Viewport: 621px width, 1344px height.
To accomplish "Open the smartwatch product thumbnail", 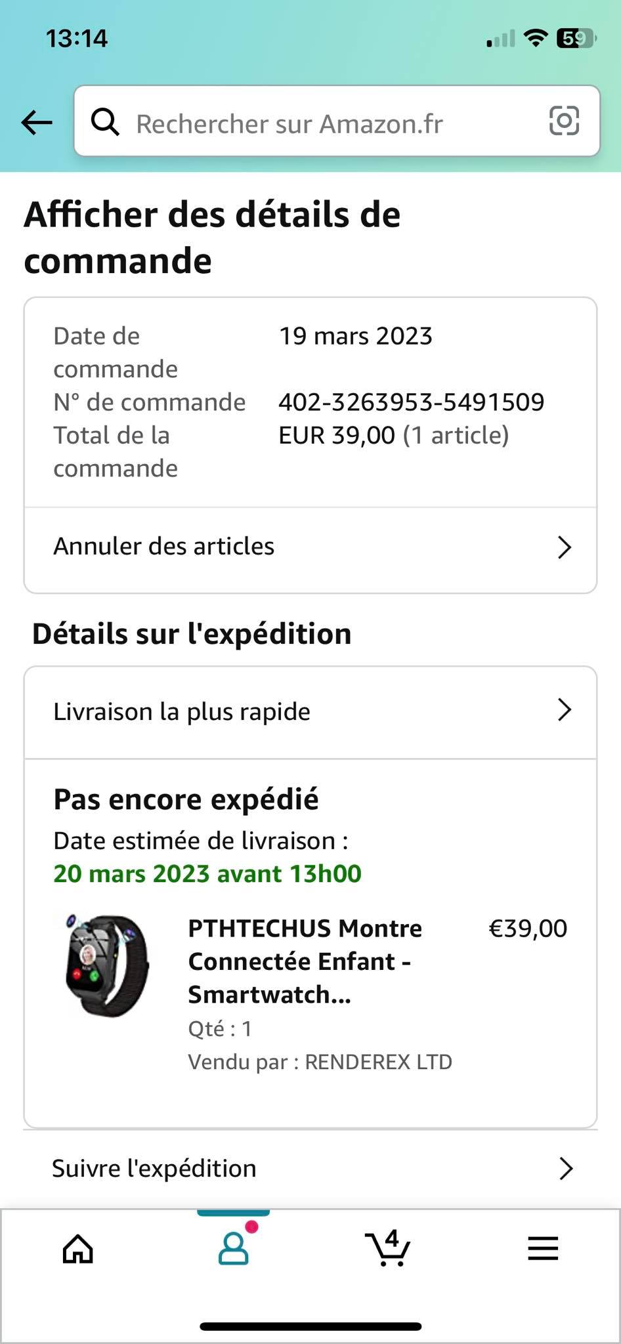I will (107, 965).
